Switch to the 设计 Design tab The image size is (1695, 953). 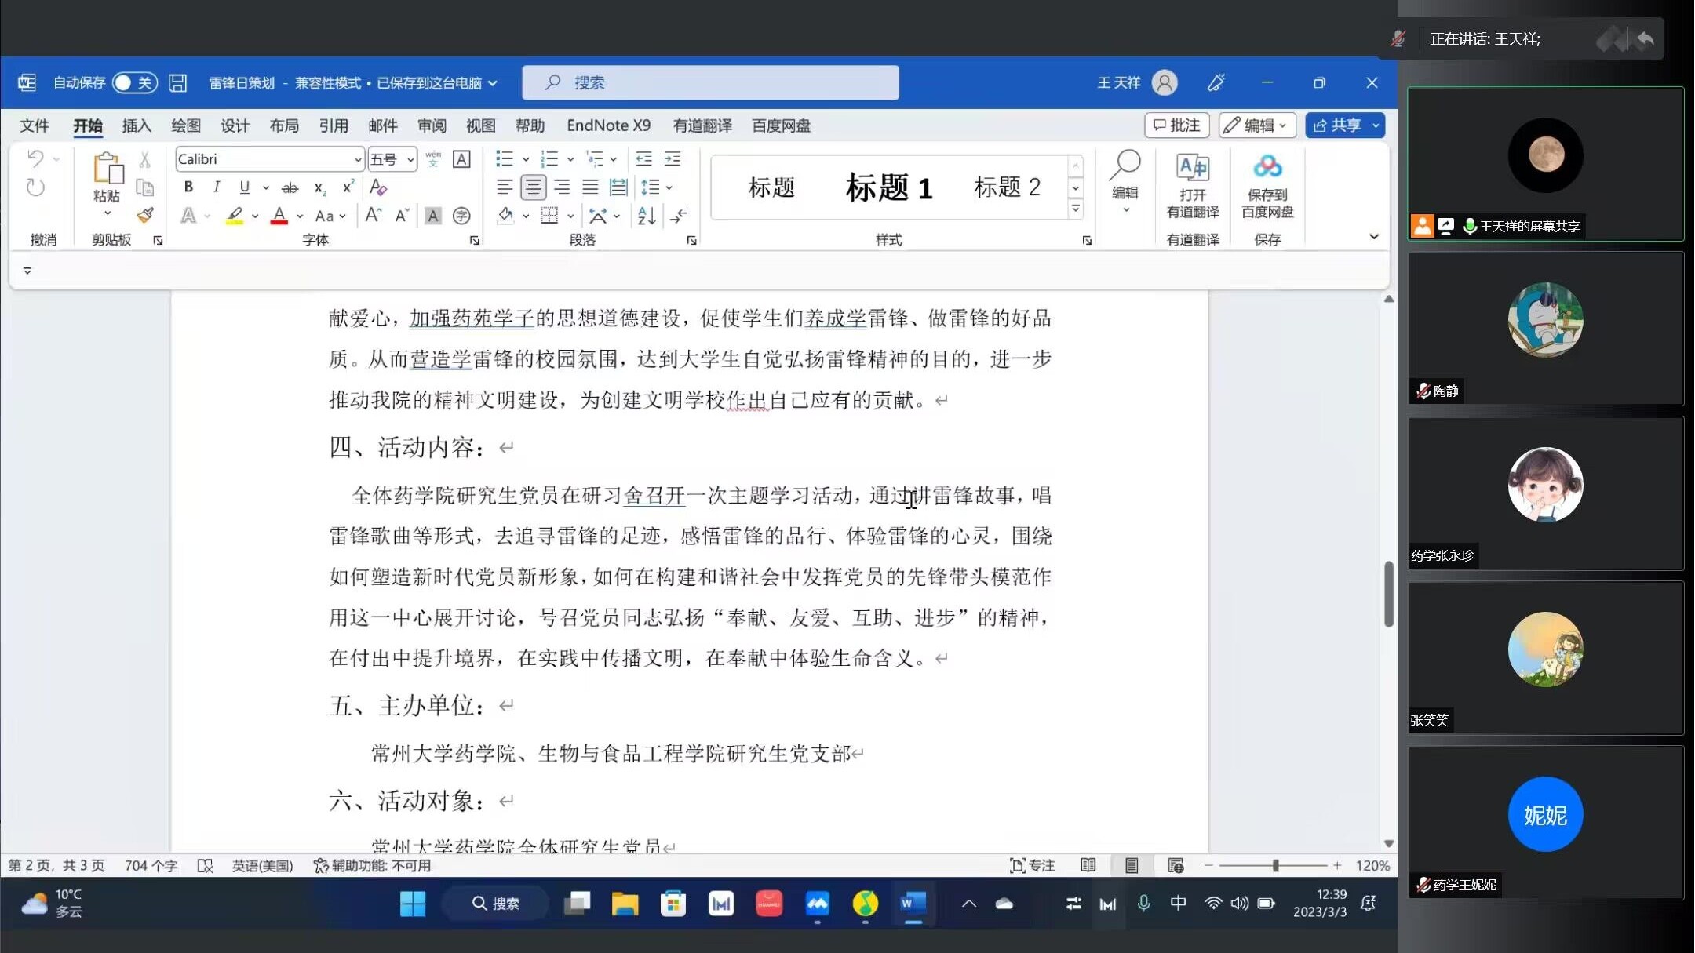click(x=235, y=125)
